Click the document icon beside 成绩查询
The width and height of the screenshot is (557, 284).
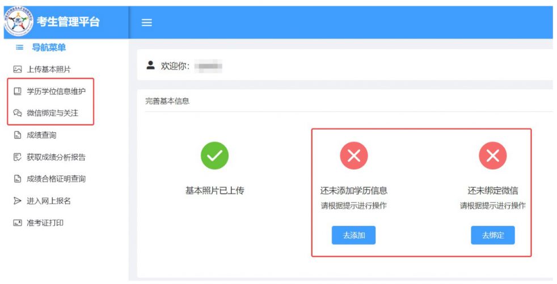point(18,135)
